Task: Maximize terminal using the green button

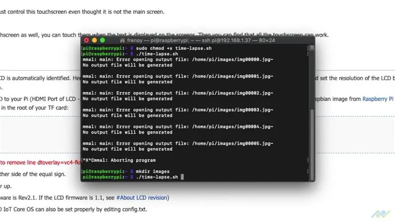Action: point(103,40)
